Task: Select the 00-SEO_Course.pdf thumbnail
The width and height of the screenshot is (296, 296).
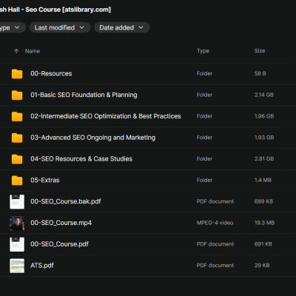Action: [x=17, y=244]
